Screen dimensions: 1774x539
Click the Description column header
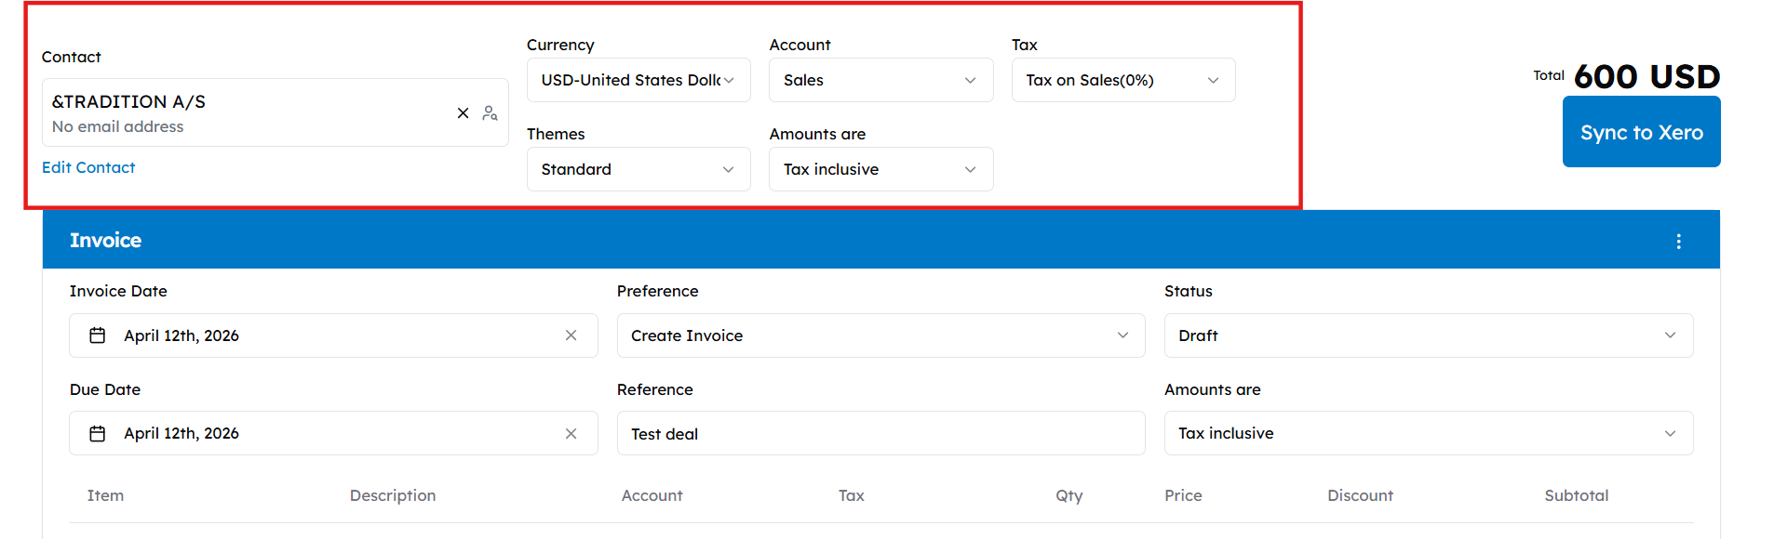393,495
